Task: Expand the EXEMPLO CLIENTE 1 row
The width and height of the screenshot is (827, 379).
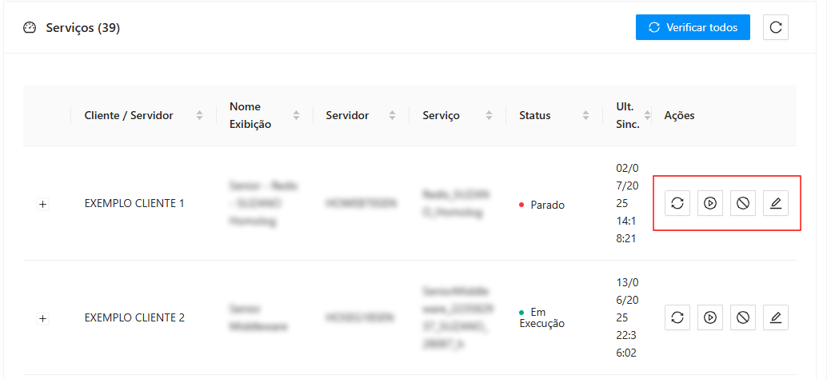Action: 43,204
